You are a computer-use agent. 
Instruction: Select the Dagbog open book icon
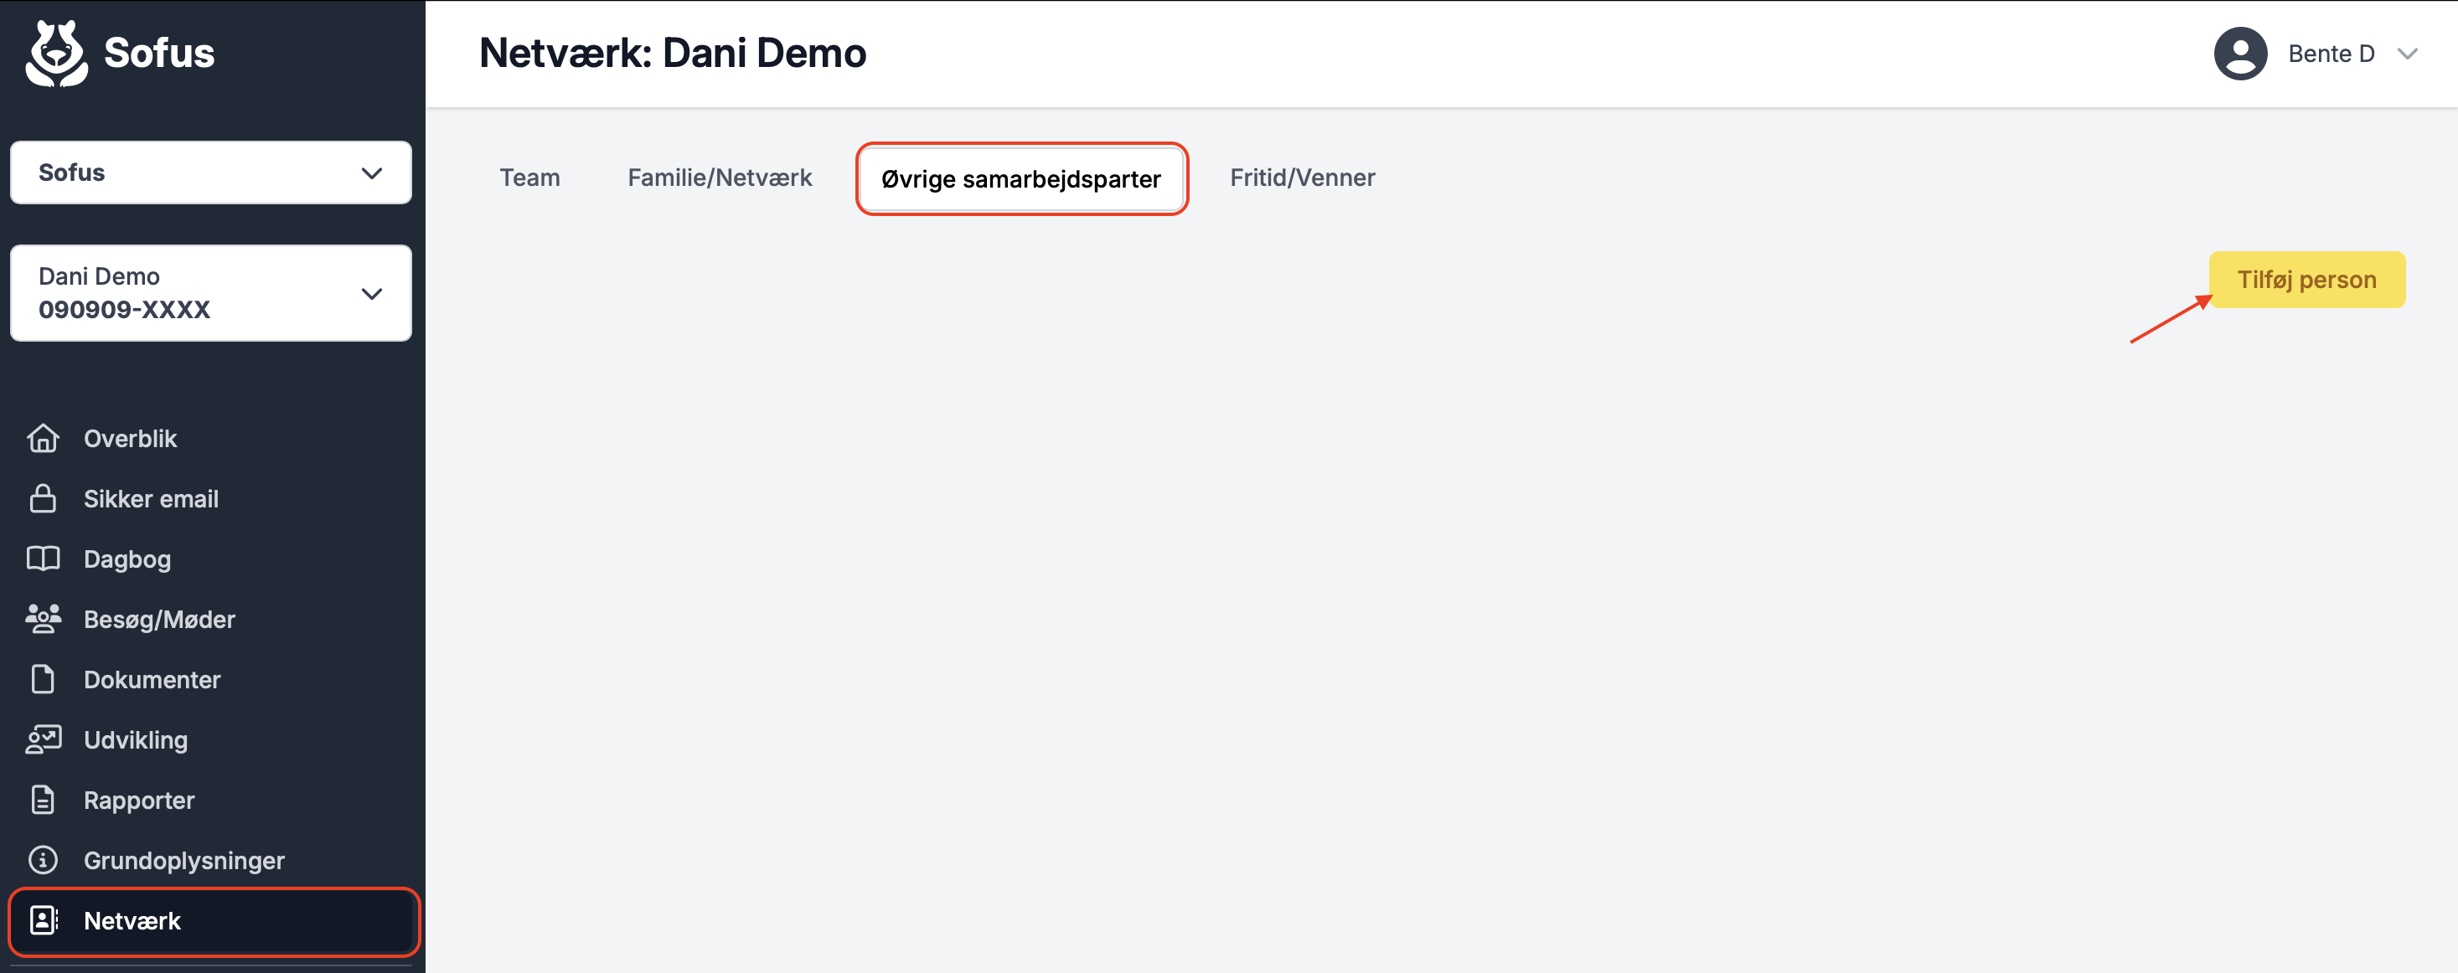[43, 558]
